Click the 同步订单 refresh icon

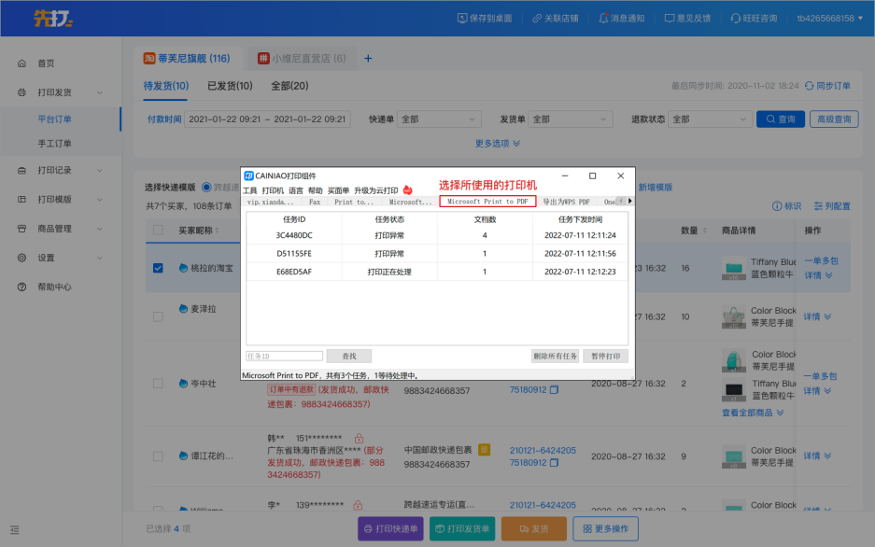point(809,86)
